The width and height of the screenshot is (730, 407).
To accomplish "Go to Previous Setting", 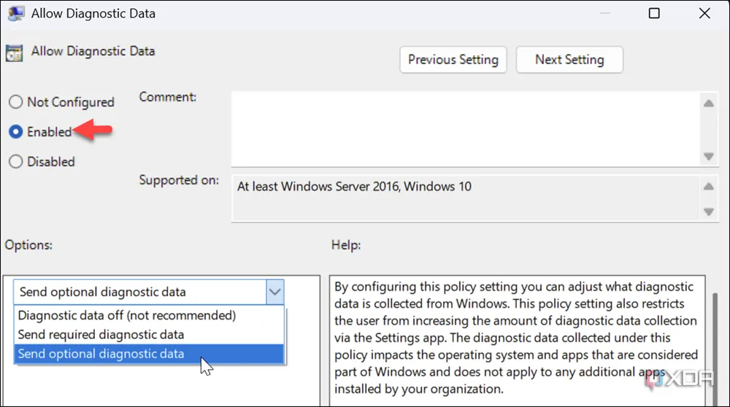I will click(453, 60).
